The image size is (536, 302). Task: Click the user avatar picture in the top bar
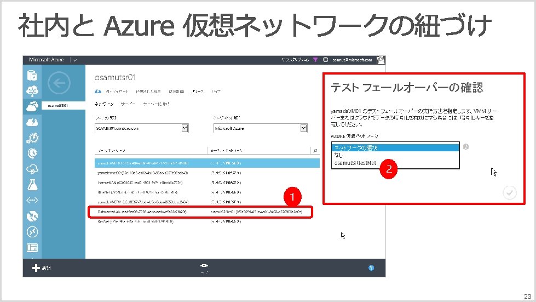pyautogui.click(x=381, y=60)
